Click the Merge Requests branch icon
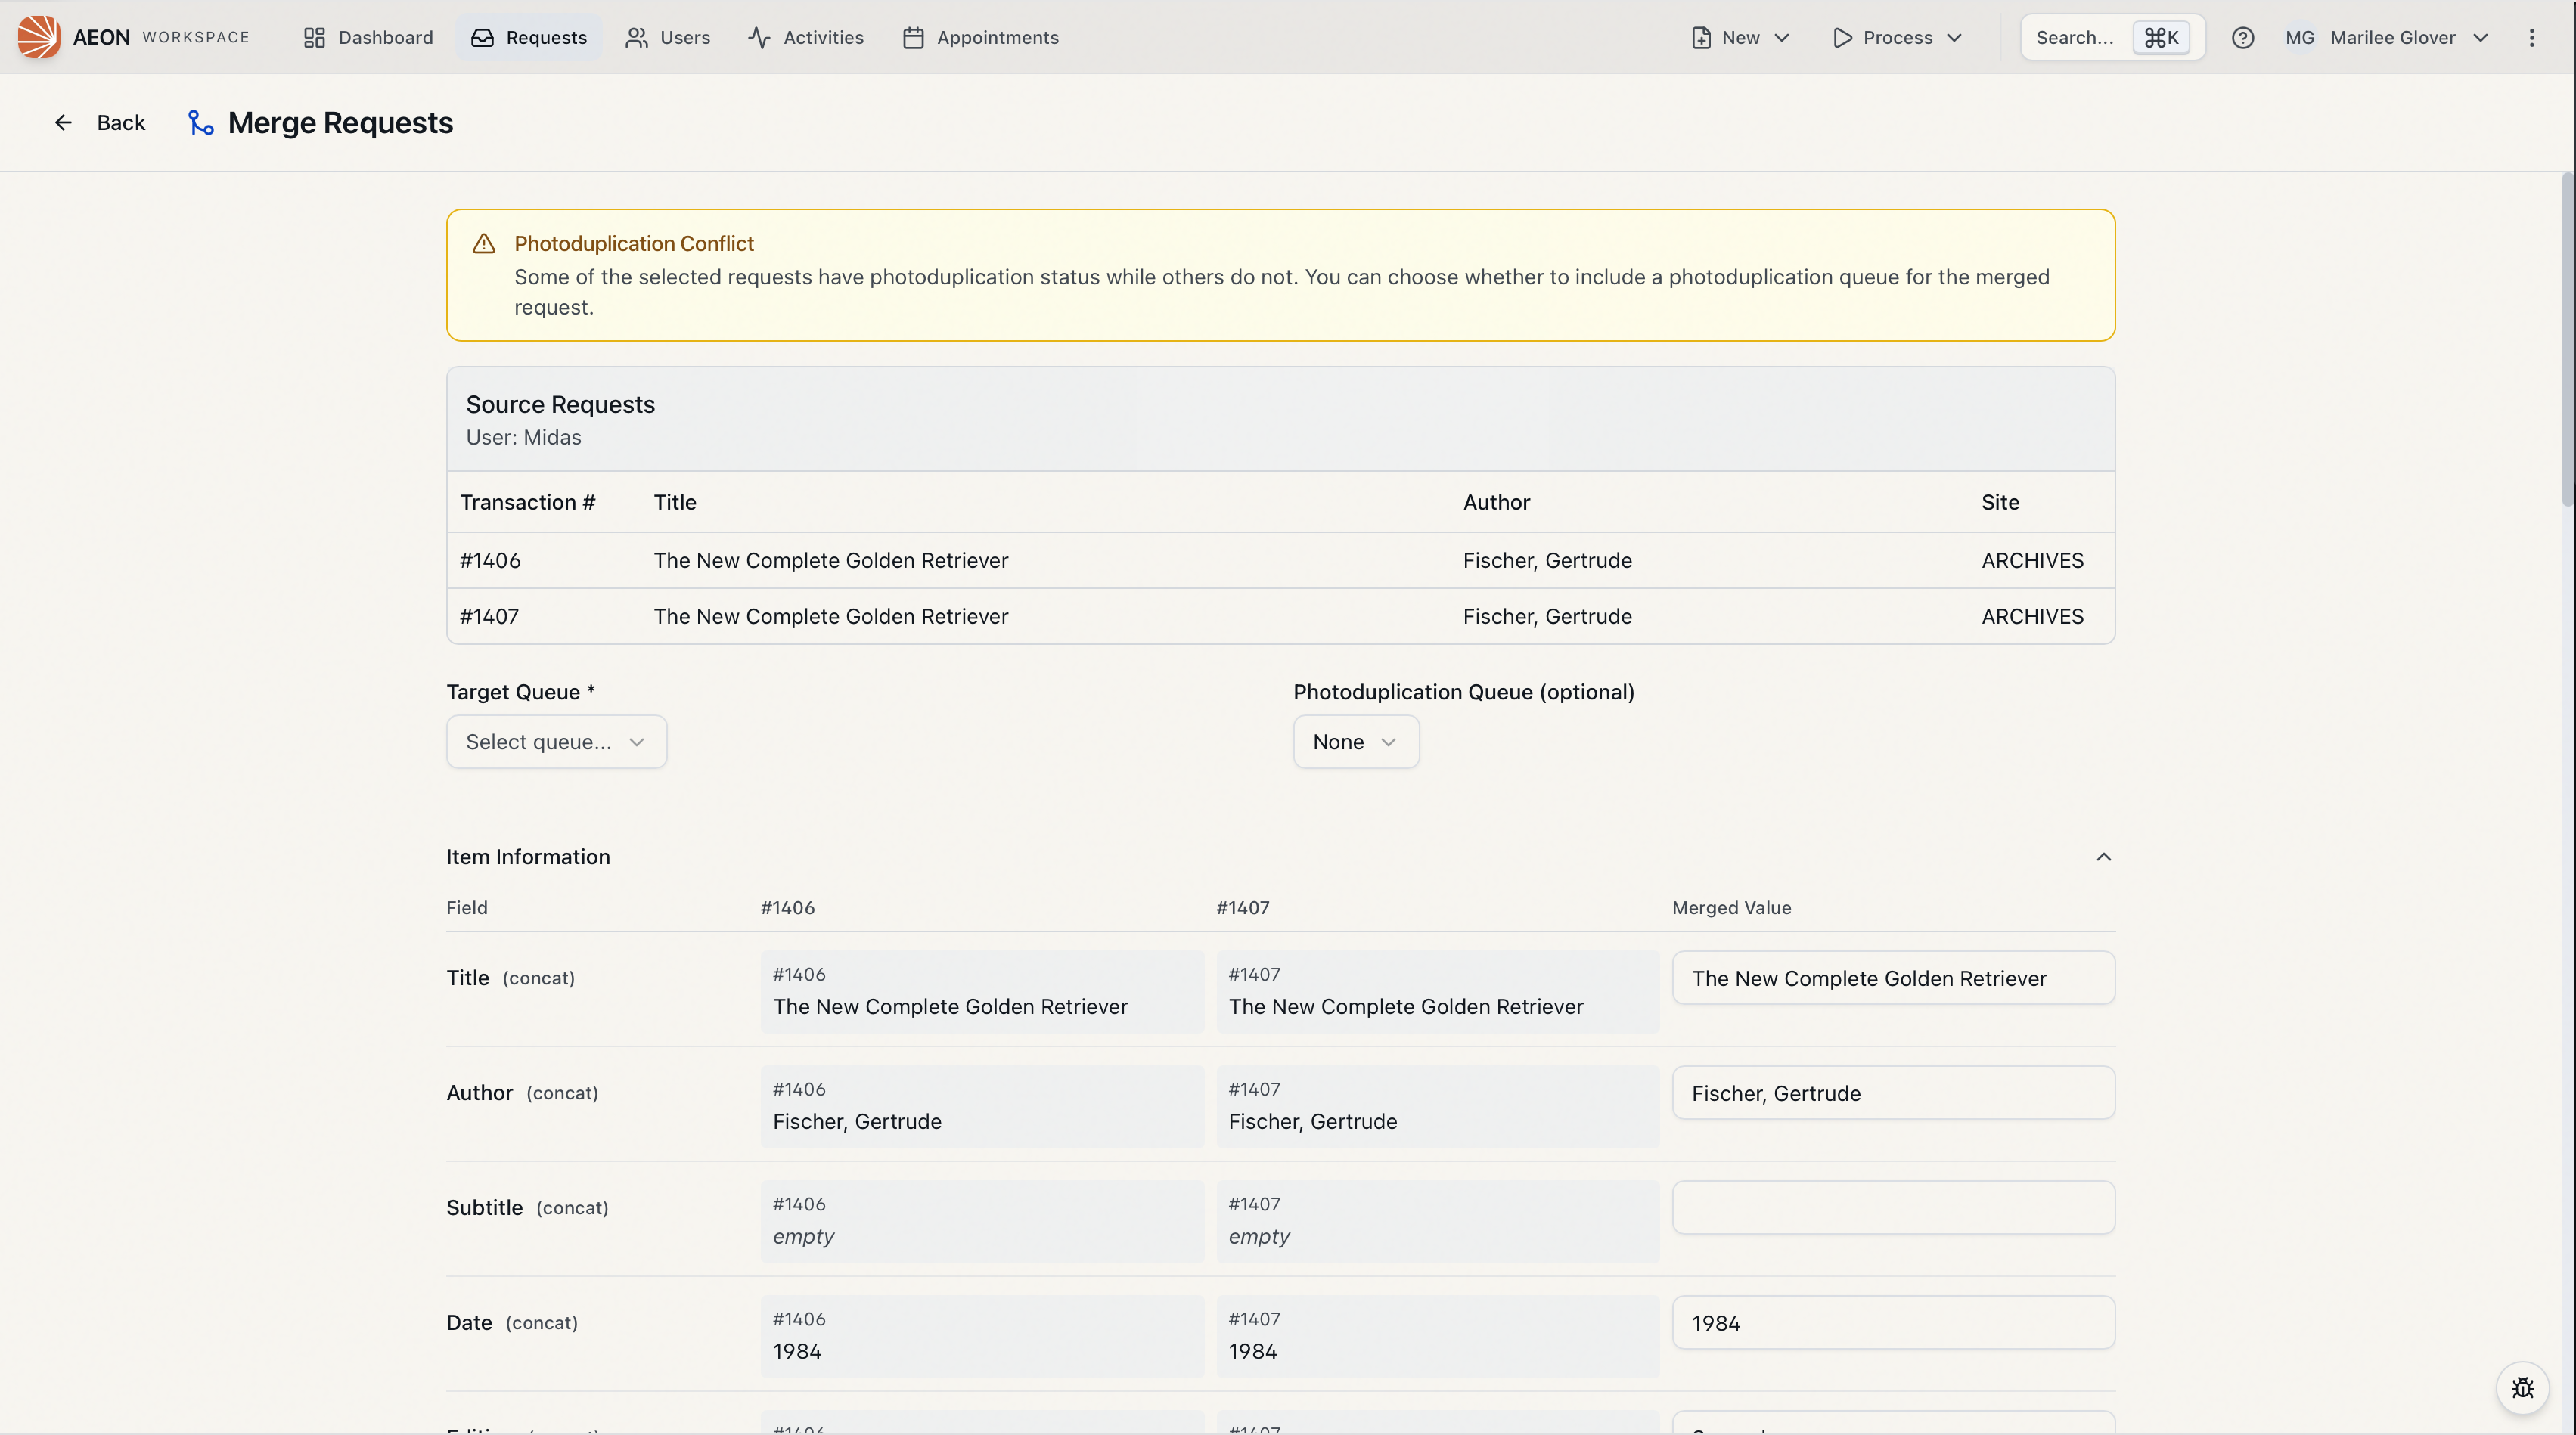The image size is (2576, 1435). point(201,122)
